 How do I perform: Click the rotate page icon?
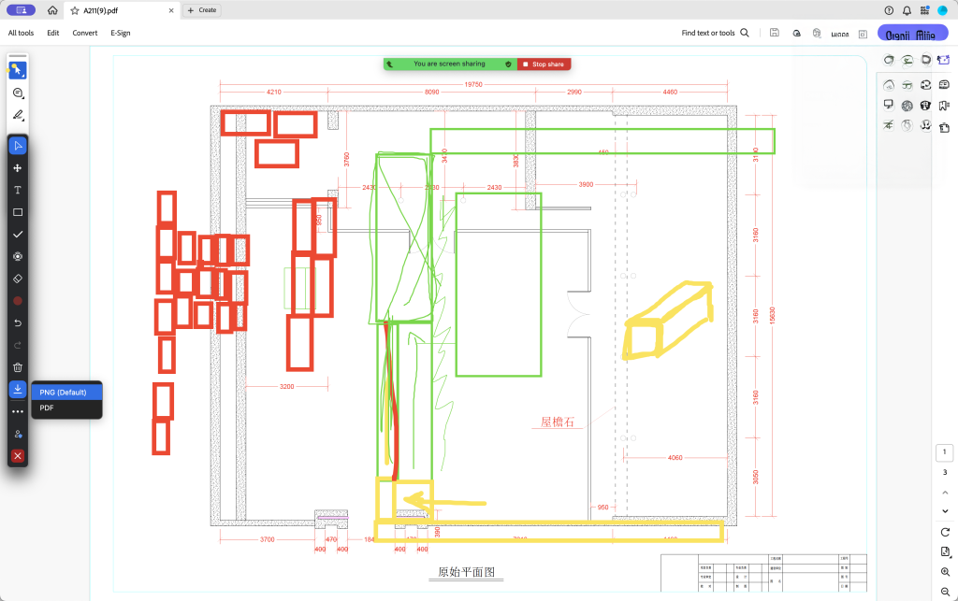pyautogui.click(x=945, y=532)
